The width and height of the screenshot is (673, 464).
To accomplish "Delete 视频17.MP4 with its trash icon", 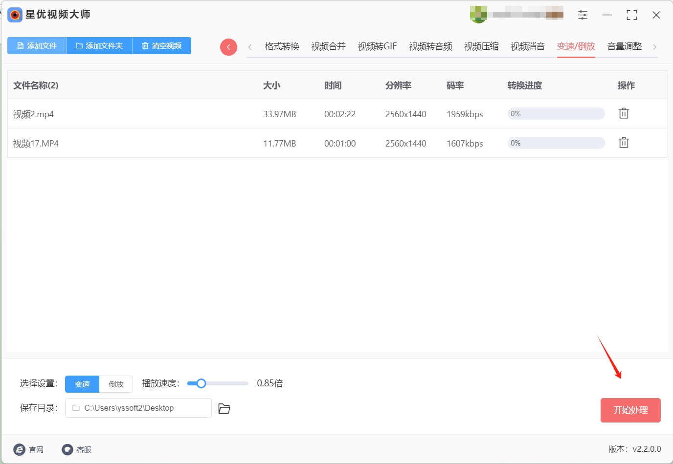I will (624, 143).
